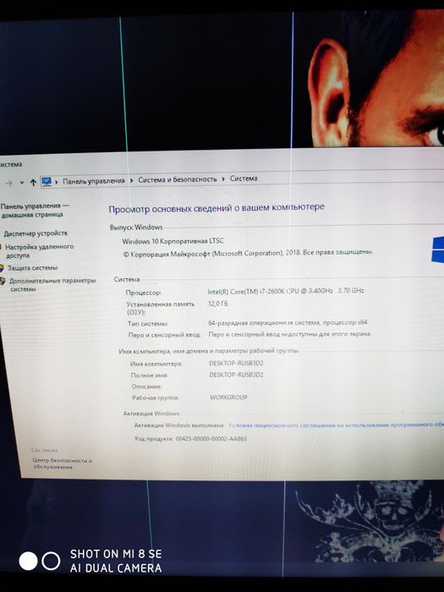The image size is (444, 592).
Task: Click 'Рабочая группа:' label
Action: tap(156, 397)
